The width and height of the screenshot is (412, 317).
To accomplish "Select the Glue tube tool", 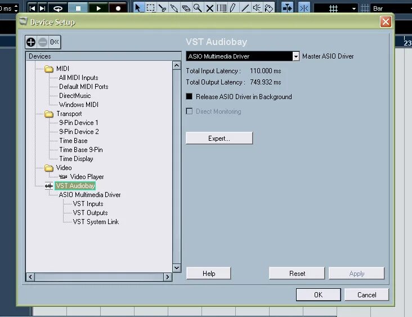I will (174, 8).
